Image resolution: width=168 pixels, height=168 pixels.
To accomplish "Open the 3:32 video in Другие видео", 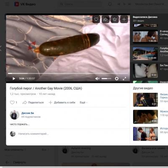I will [145, 134].
